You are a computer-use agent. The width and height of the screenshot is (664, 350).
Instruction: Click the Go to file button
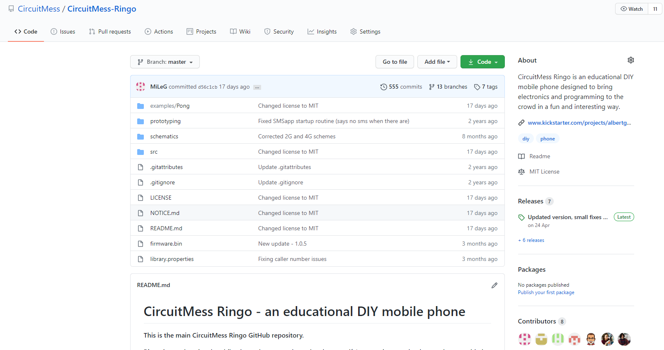point(395,62)
